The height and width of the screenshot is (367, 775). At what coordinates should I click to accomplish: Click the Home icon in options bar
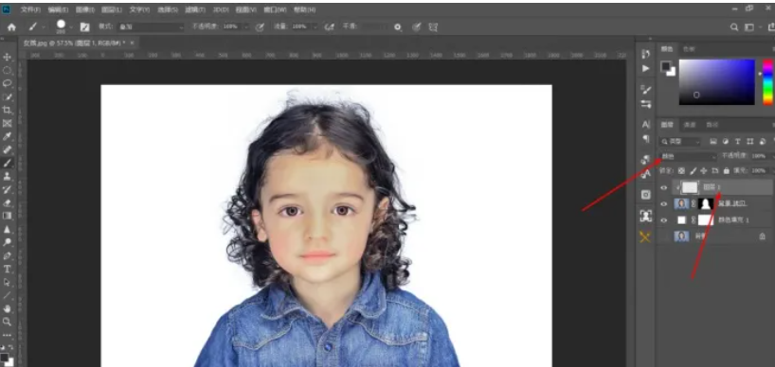[x=11, y=27]
